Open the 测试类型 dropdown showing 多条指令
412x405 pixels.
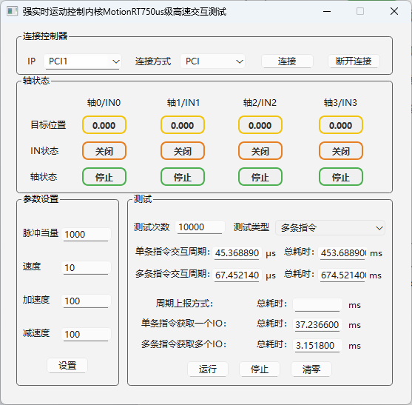(330, 228)
